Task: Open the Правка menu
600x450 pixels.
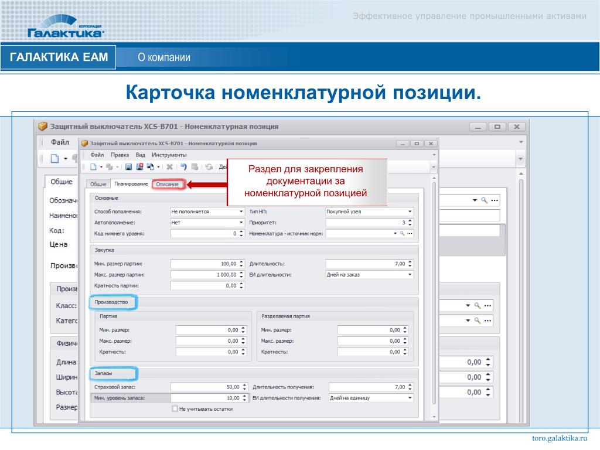Action: 120,155
